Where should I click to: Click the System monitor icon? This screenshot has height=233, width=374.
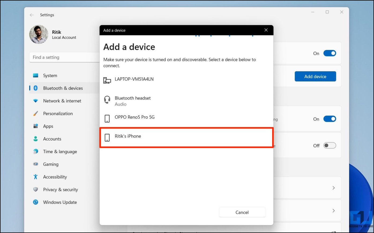pos(36,75)
